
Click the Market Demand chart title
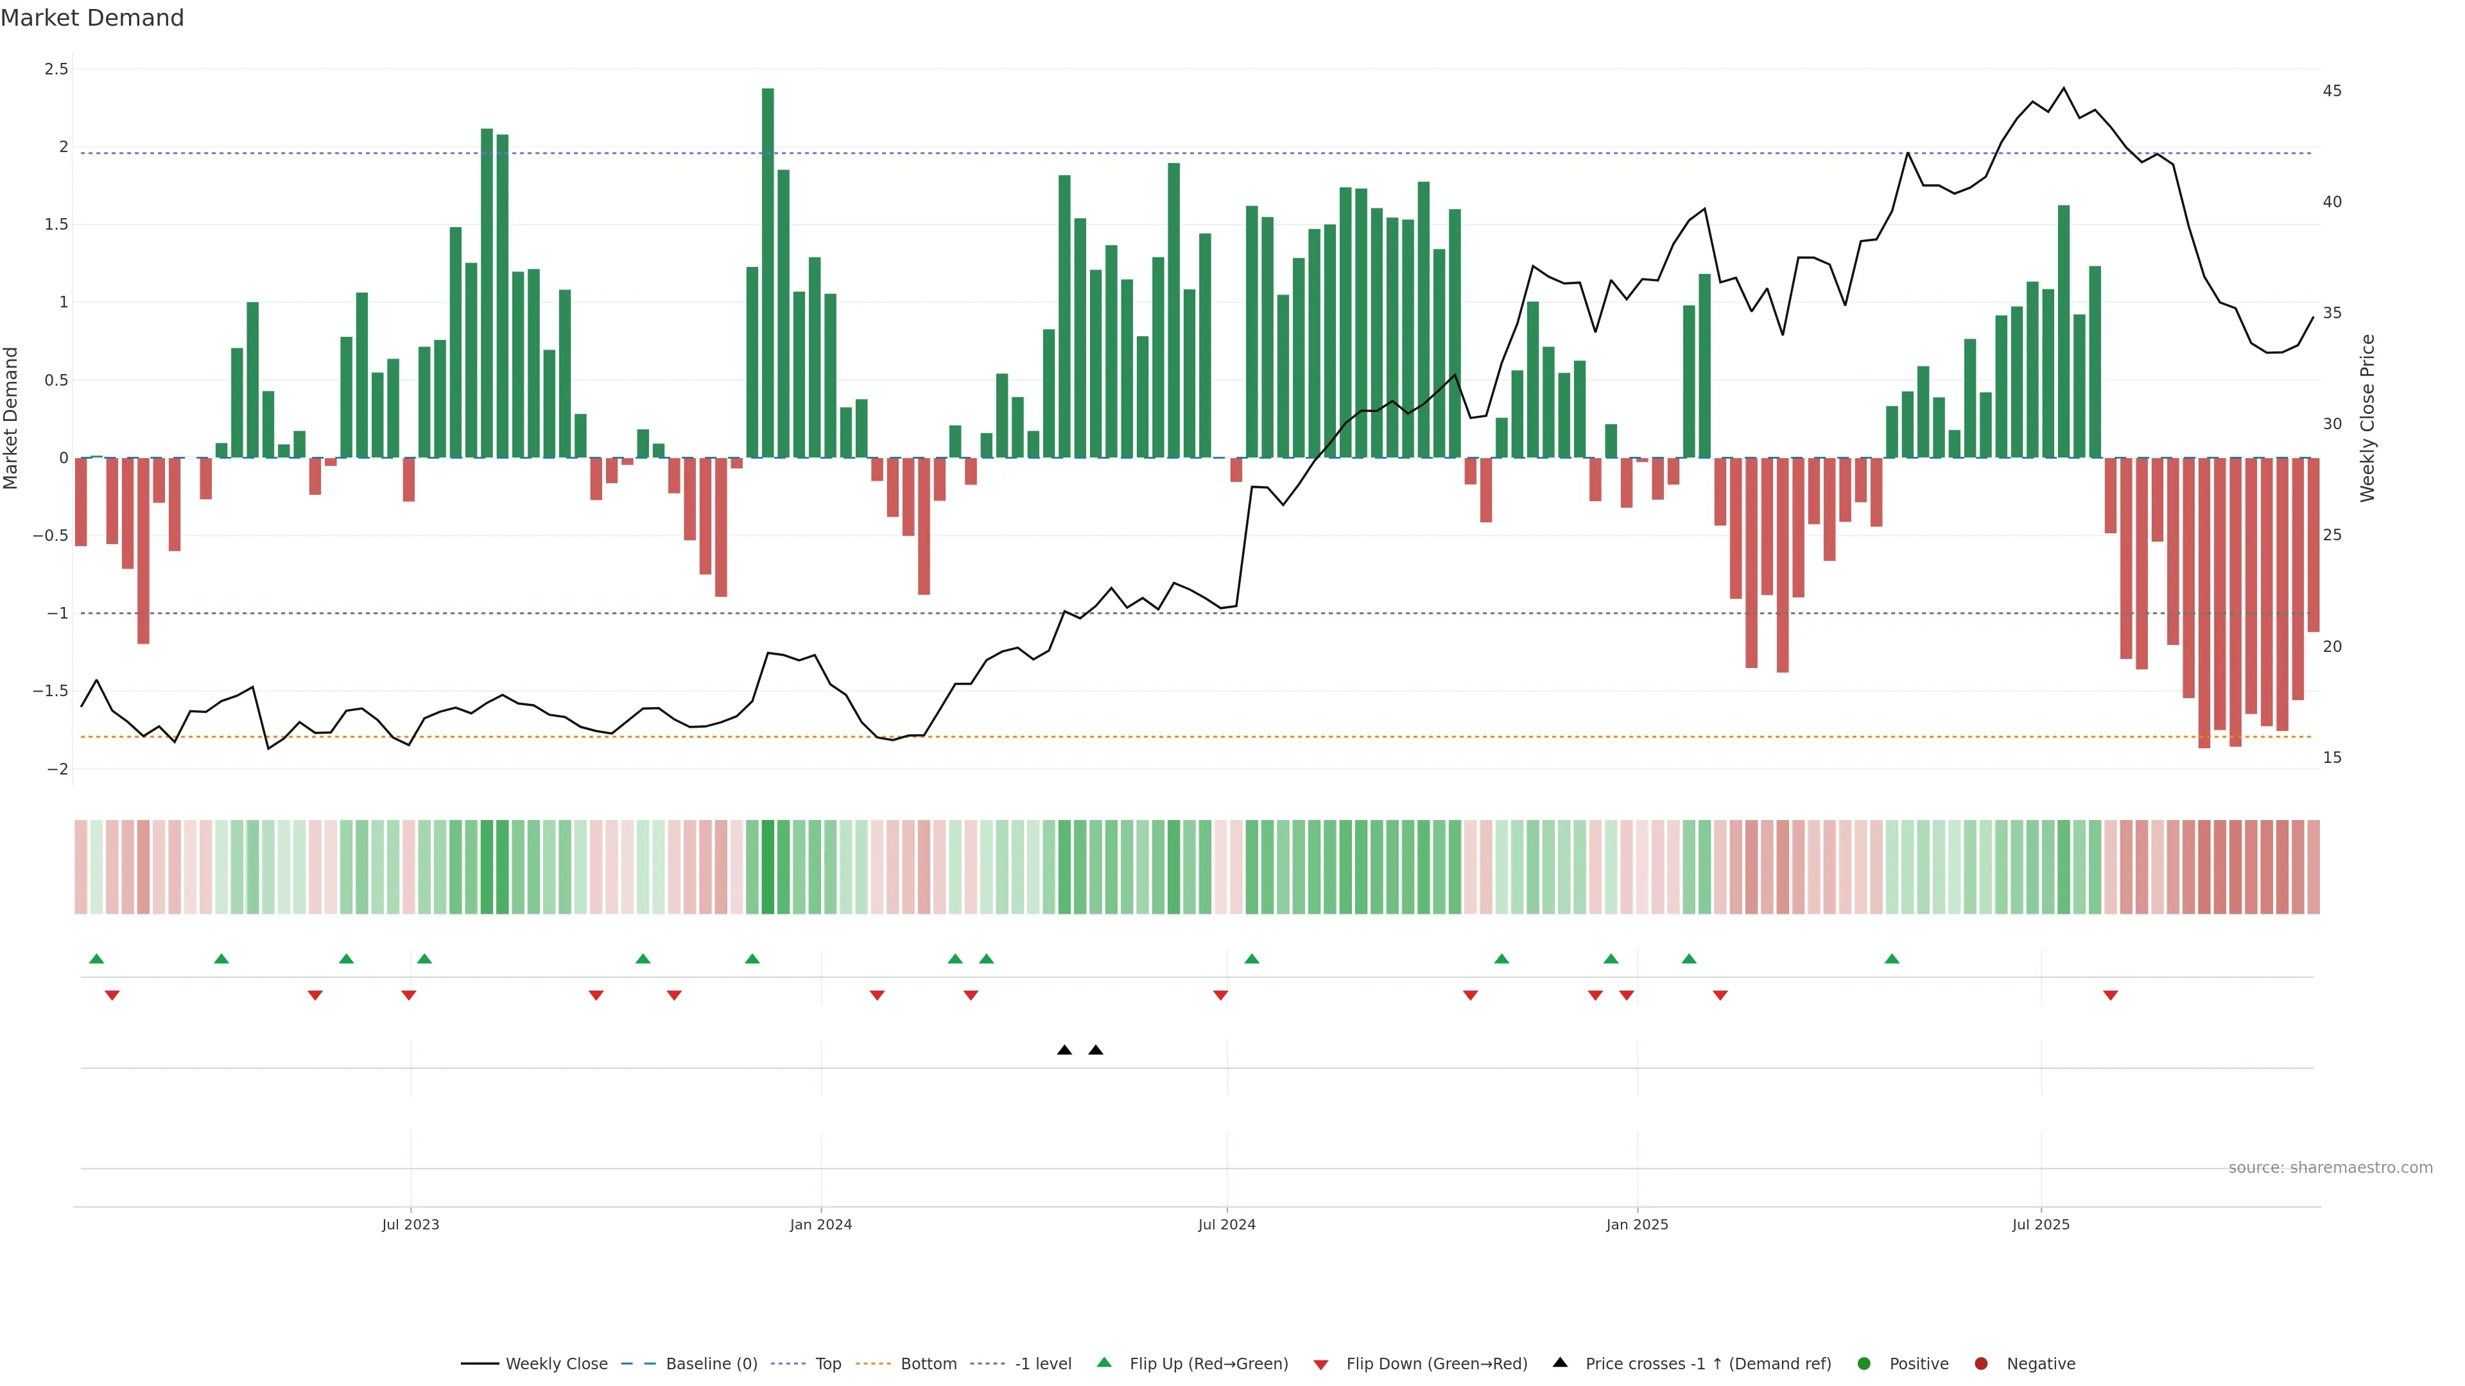tap(92, 18)
